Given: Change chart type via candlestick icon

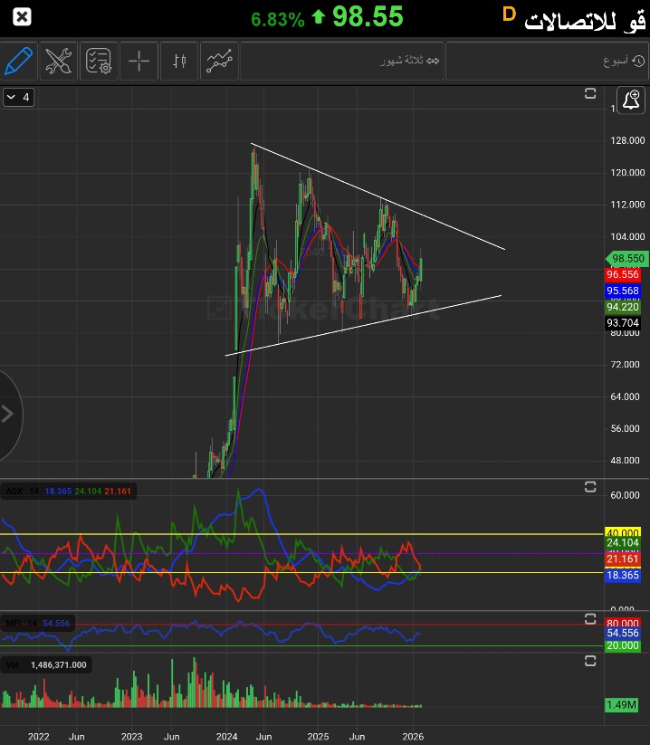Looking at the screenshot, I should pos(178,62).
